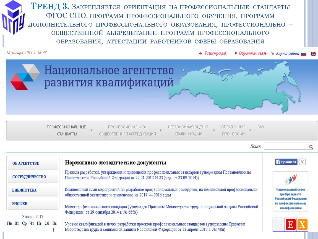Click the Чт weekday header in calendar

[32, 224]
